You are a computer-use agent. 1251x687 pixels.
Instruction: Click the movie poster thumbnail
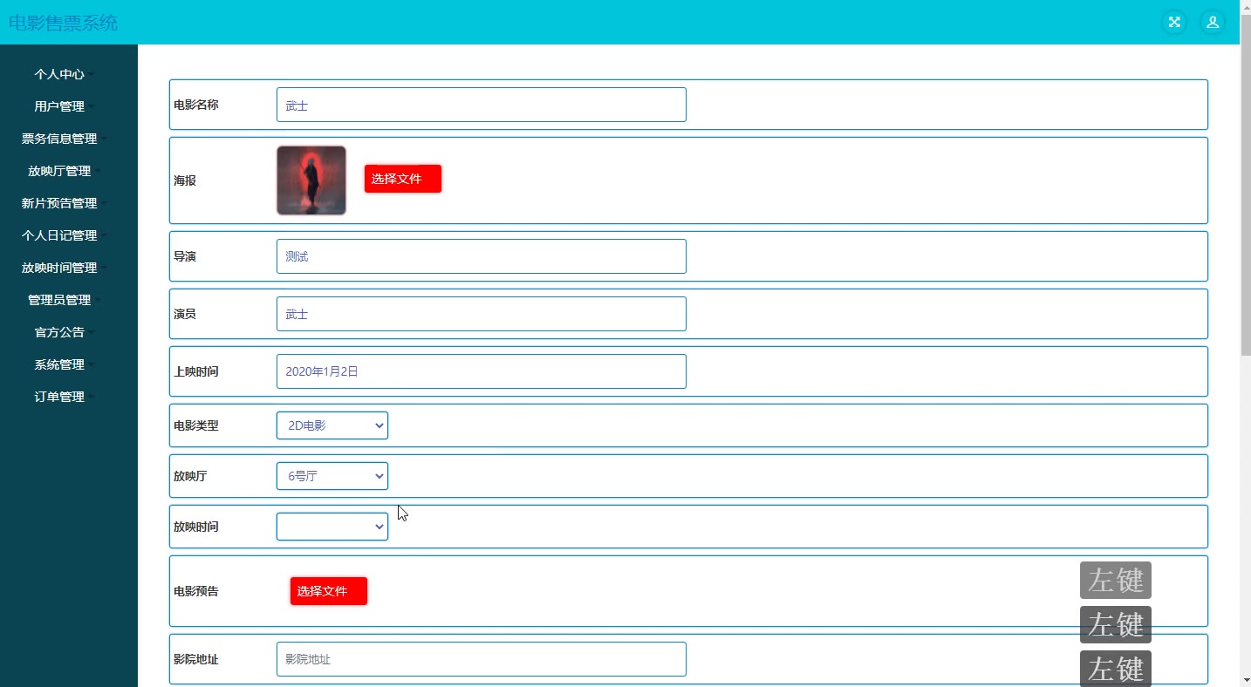pos(311,180)
